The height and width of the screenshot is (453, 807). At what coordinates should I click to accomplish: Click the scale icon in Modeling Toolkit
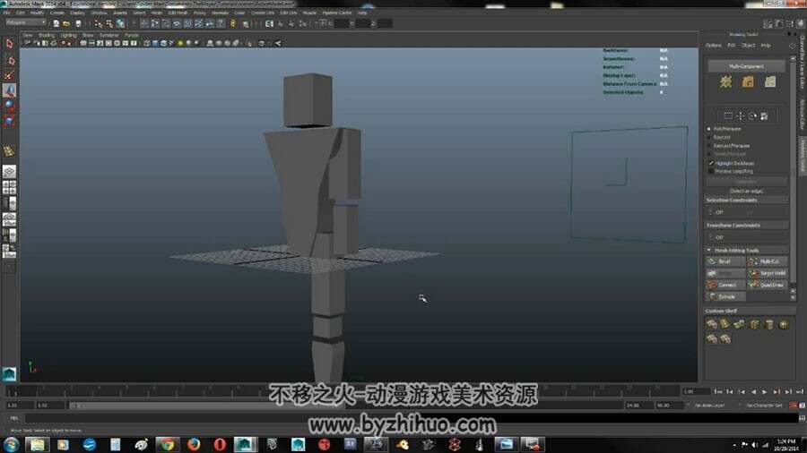pos(764,116)
